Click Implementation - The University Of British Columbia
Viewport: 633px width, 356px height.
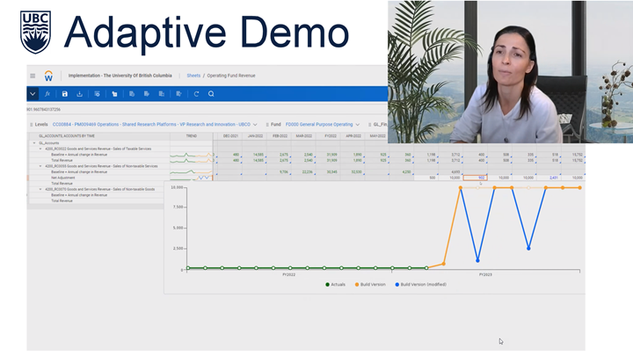[120, 76]
